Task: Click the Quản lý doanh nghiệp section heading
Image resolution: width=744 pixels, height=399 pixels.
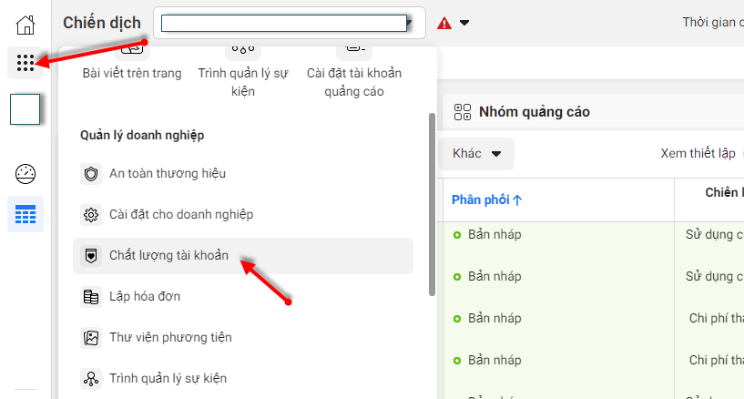Action: [142, 135]
